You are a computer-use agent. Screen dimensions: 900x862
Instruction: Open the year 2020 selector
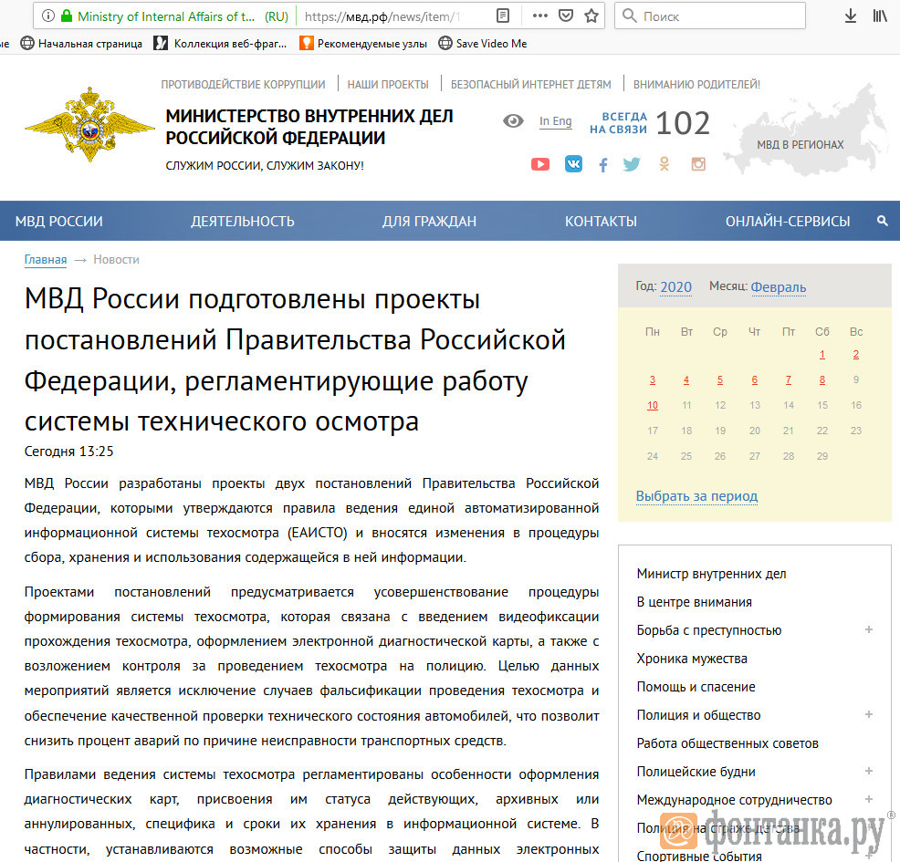click(x=675, y=286)
